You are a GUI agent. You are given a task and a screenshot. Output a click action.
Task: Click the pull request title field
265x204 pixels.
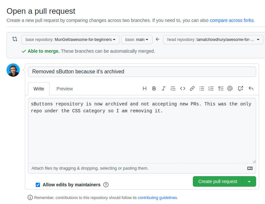(x=142, y=71)
